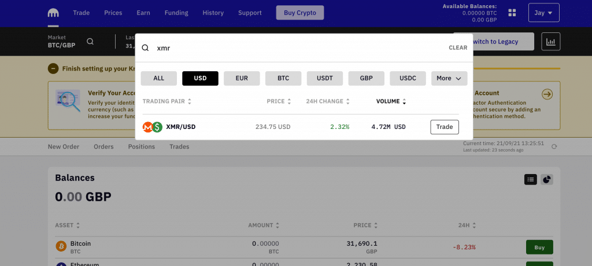
Task: Sort balances by Asset column
Action: click(68, 225)
